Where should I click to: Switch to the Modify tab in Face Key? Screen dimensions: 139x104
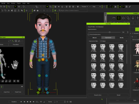click(122, 38)
